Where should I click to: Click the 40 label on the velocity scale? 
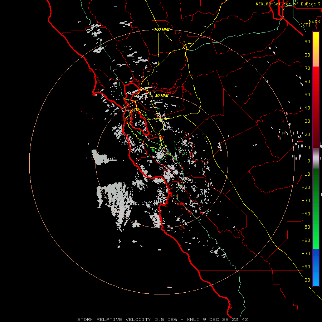(x=307, y=108)
